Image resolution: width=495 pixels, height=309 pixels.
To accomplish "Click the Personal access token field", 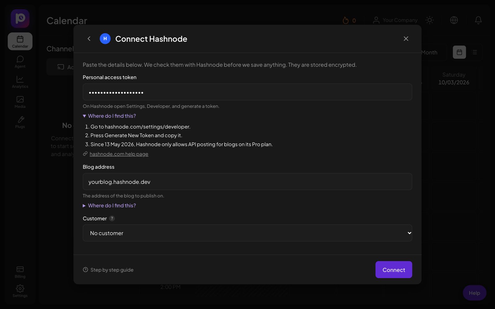I will 247,92.
